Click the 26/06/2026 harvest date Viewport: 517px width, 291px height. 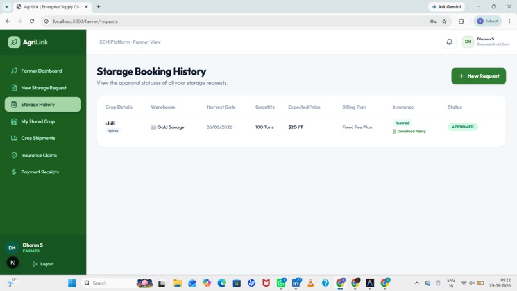(x=219, y=127)
